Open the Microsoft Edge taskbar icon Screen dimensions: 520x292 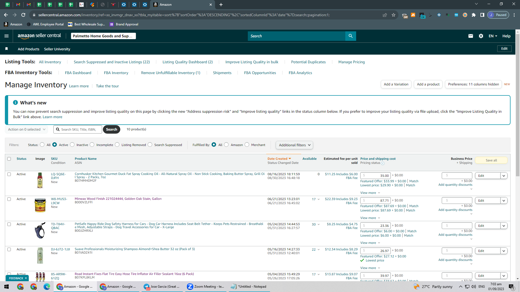pos(47,287)
